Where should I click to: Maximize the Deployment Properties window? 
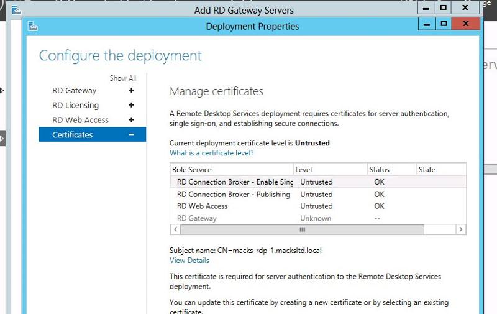coord(444,24)
